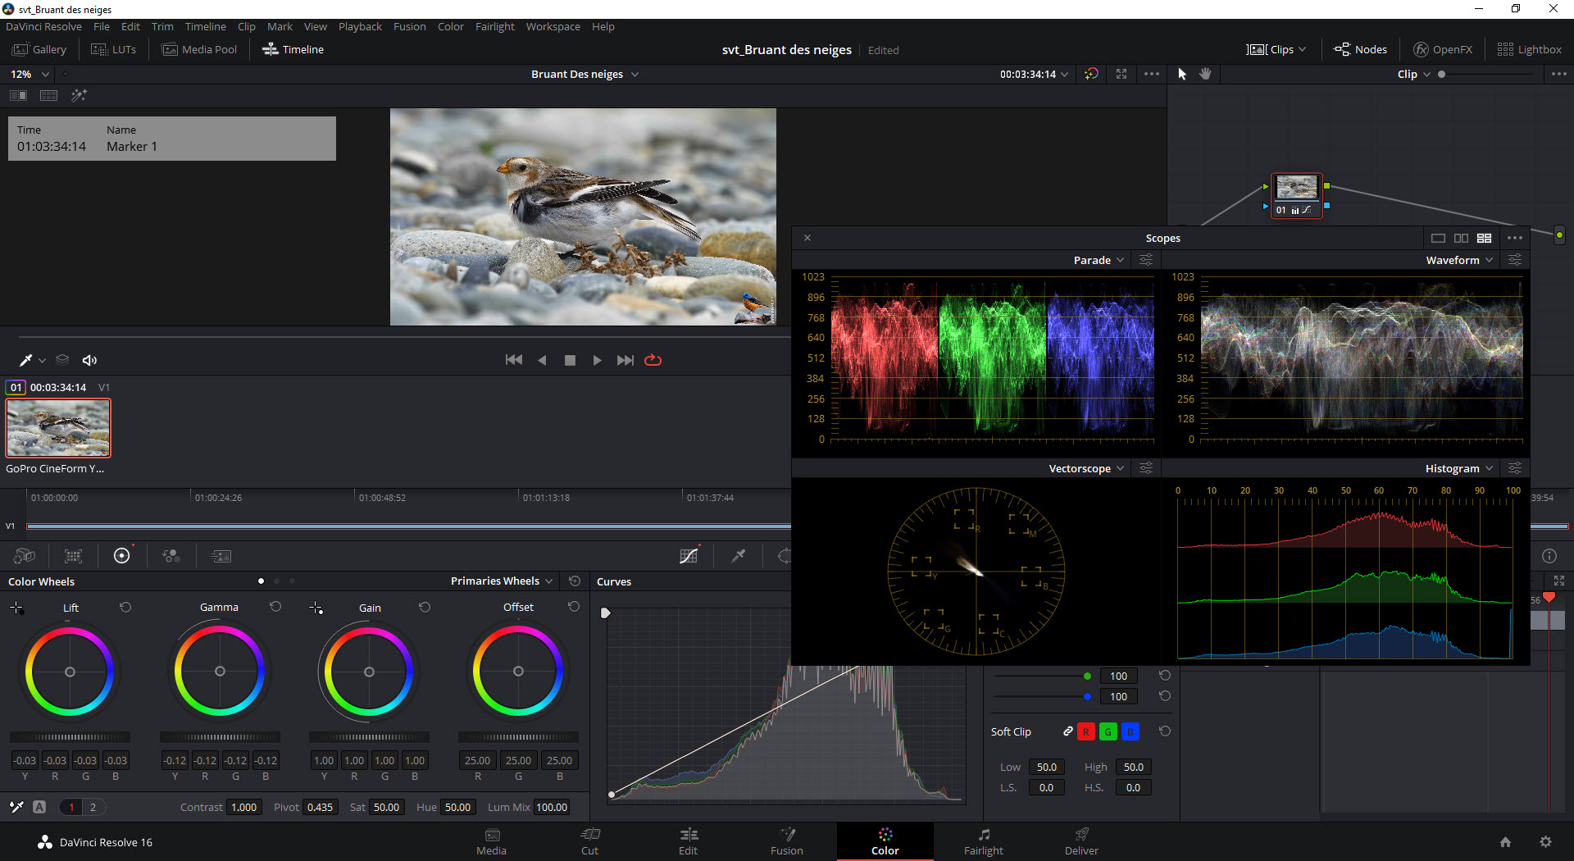Toggle Soft Clip green channel
Screen dimensions: 1574x861
point(1108,731)
